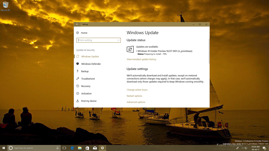The image size is (269, 151).
Task: Click the Find my device person icon
Action: point(78,101)
